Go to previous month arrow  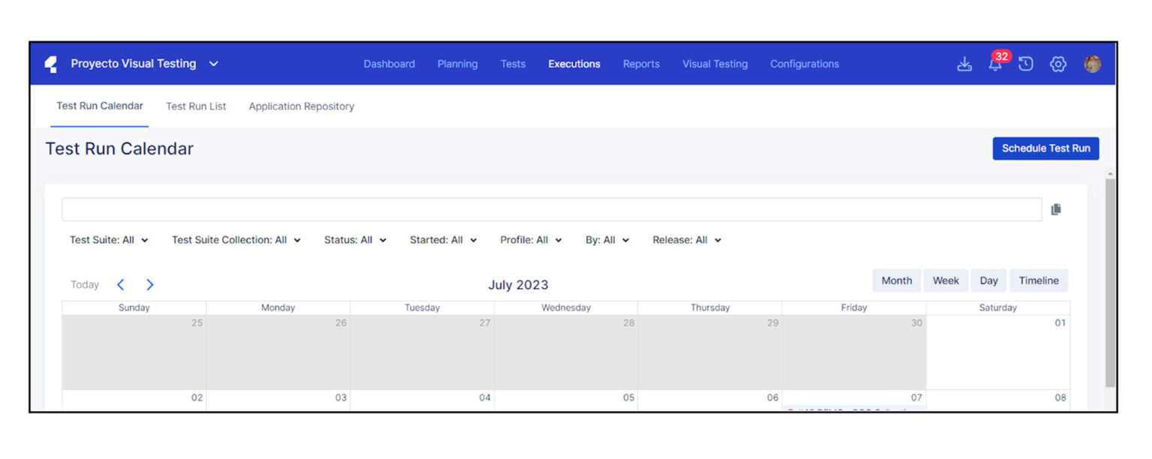point(121,285)
